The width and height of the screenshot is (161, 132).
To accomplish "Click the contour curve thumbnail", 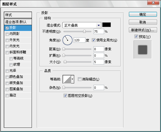I will [67, 79].
